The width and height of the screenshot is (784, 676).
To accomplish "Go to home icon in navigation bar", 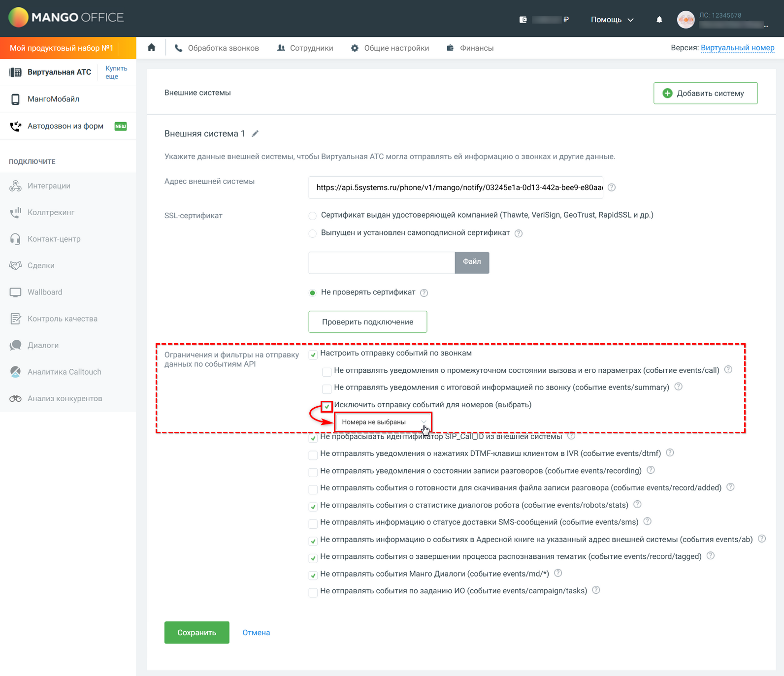I will 152,47.
